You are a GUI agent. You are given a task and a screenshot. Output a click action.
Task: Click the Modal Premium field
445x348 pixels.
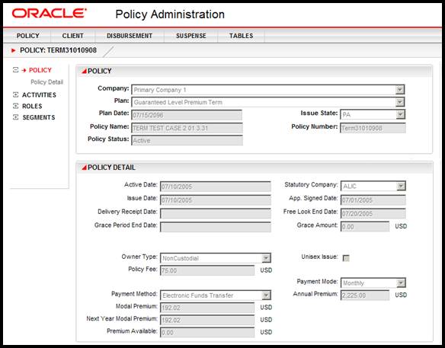(207, 308)
